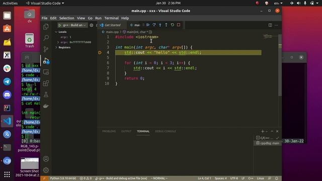Click the editor vertical scrollbar
The width and height of the screenshot is (322, 181).
coord(280,65)
